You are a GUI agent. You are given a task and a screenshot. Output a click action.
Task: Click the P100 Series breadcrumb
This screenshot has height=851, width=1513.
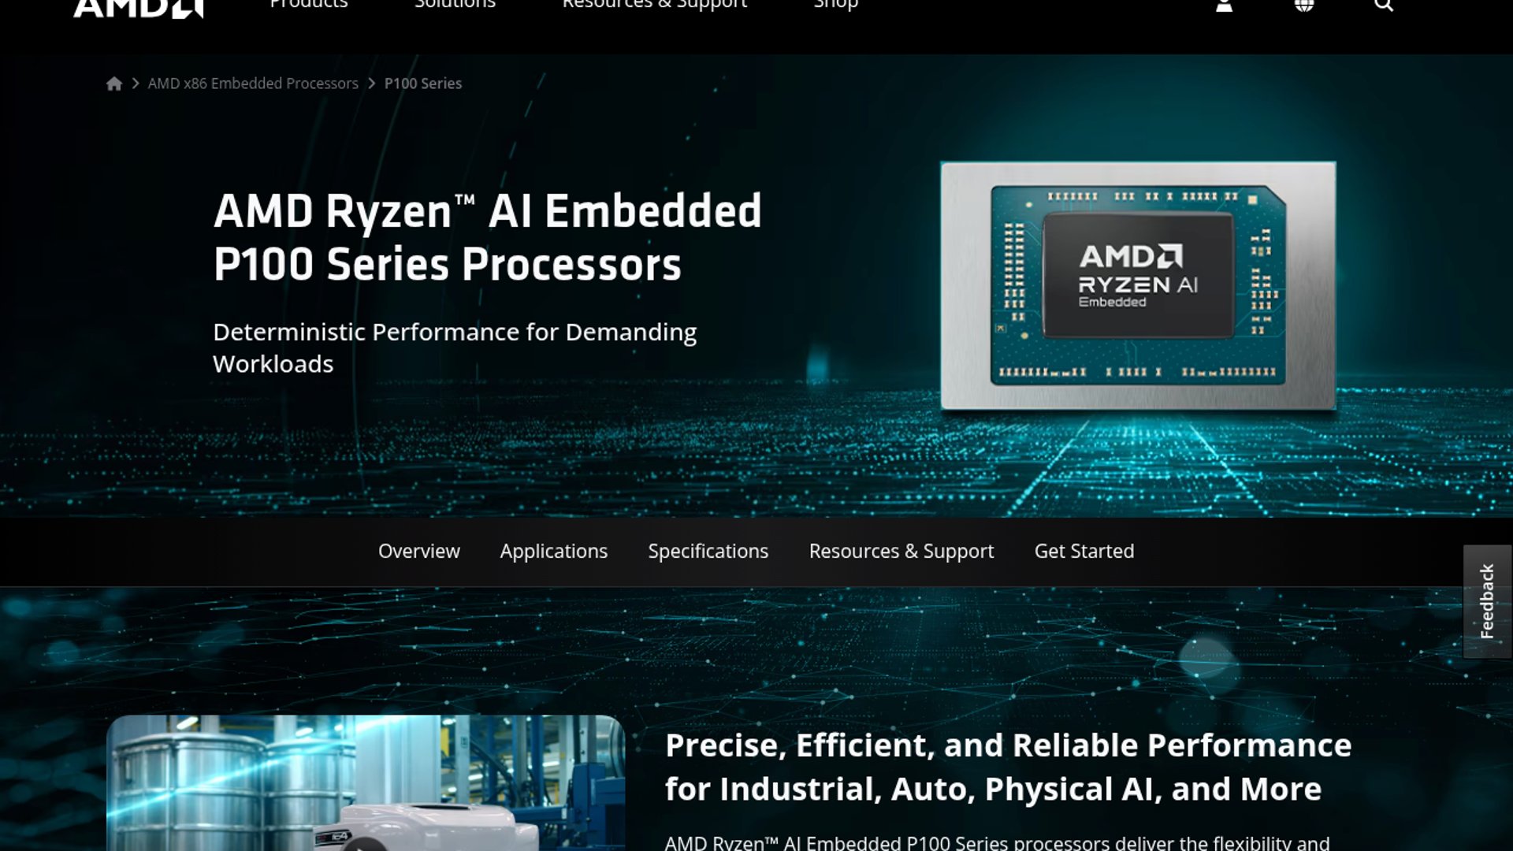[423, 84]
